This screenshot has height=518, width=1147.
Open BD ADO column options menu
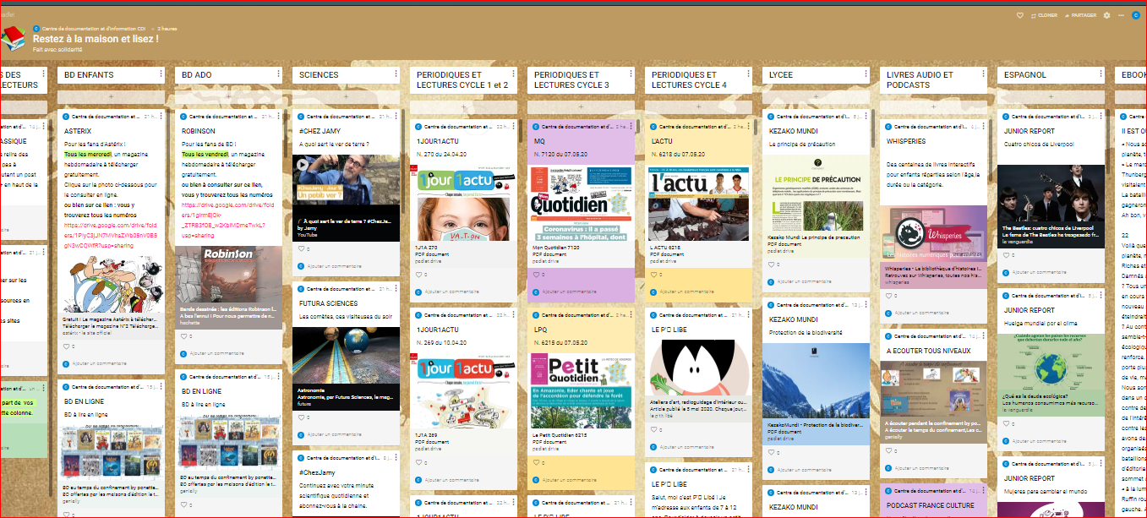[278, 74]
